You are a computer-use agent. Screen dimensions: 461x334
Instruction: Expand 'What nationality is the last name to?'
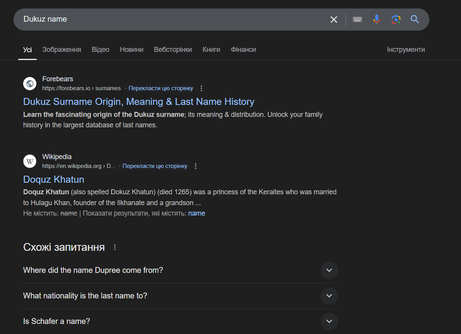click(x=329, y=296)
